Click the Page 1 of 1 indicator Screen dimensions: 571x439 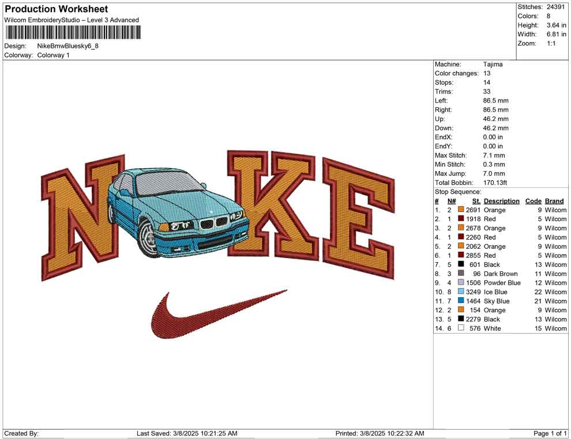pyautogui.click(x=550, y=433)
